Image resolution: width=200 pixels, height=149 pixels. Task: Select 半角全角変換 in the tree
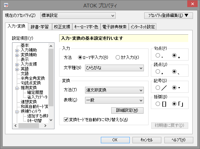pyautogui.click(x=33, y=78)
